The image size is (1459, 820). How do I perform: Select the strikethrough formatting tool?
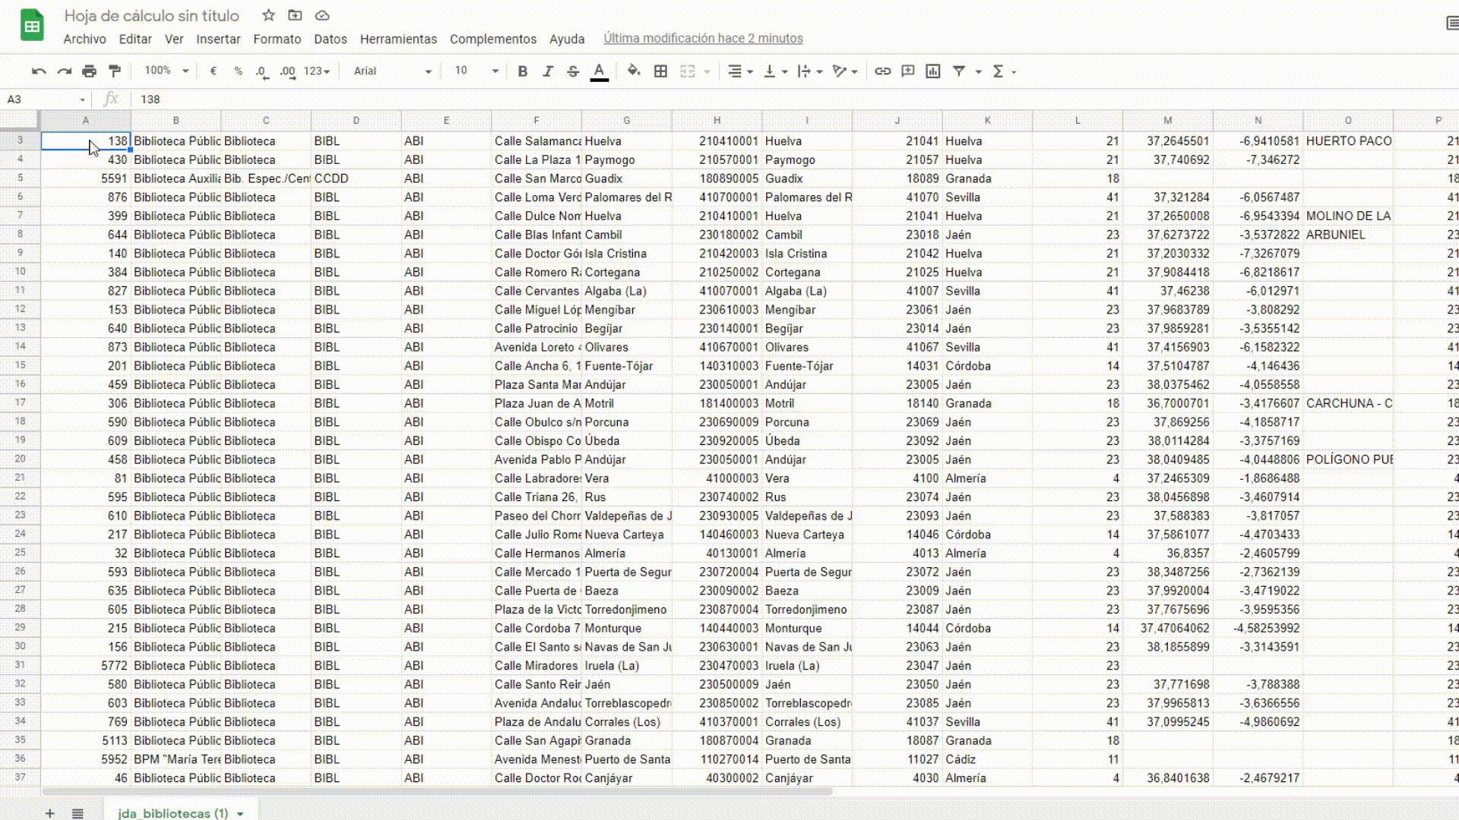[x=572, y=71]
